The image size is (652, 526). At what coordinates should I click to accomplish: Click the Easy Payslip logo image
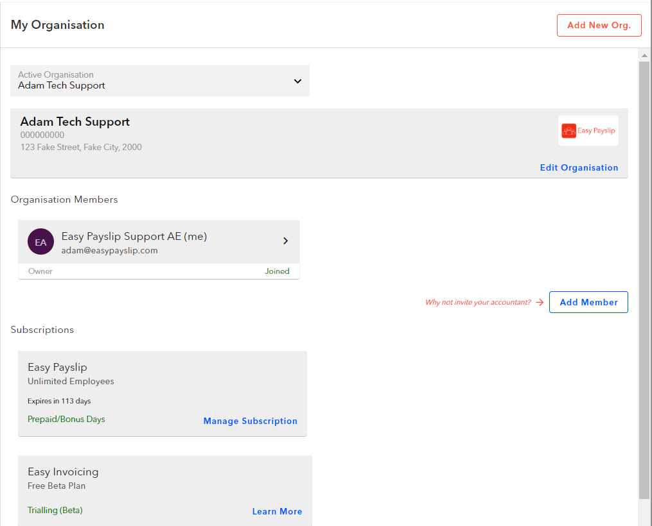click(588, 131)
